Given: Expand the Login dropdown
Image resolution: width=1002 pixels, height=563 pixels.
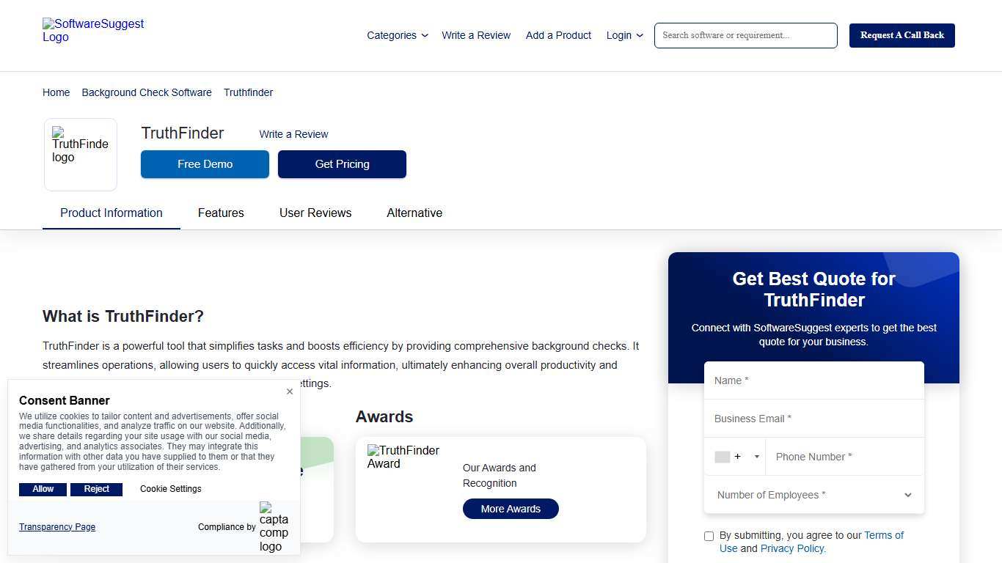Looking at the screenshot, I should click(x=623, y=35).
